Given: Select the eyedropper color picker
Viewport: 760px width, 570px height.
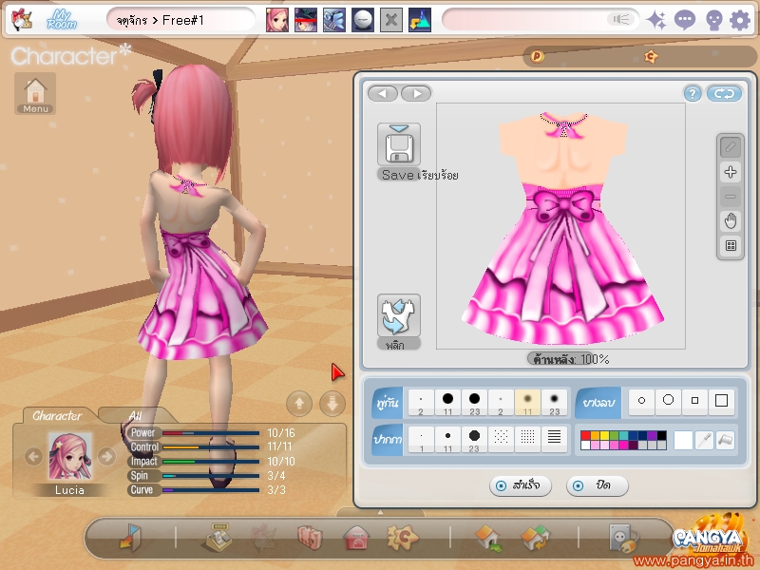Looking at the screenshot, I should point(704,440).
